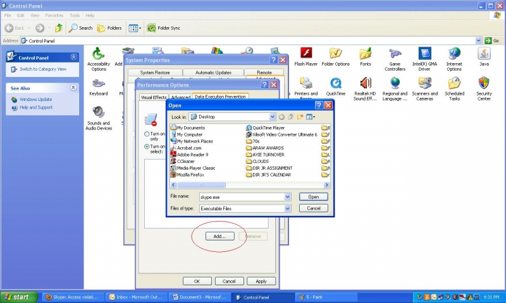The height and width of the screenshot is (303, 506).
Task: Click the Add... button
Action: click(x=219, y=236)
